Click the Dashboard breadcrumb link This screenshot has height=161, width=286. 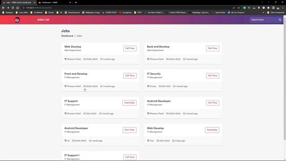pyautogui.click(x=67, y=36)
